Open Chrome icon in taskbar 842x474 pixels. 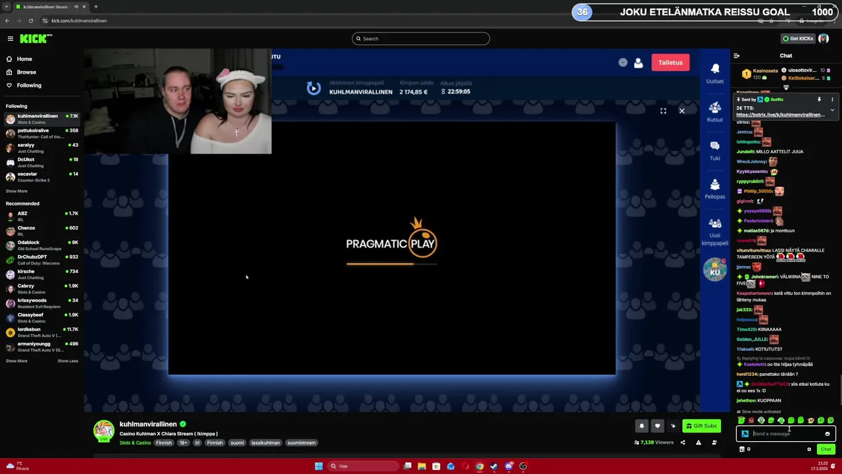(x=480, y=466)
